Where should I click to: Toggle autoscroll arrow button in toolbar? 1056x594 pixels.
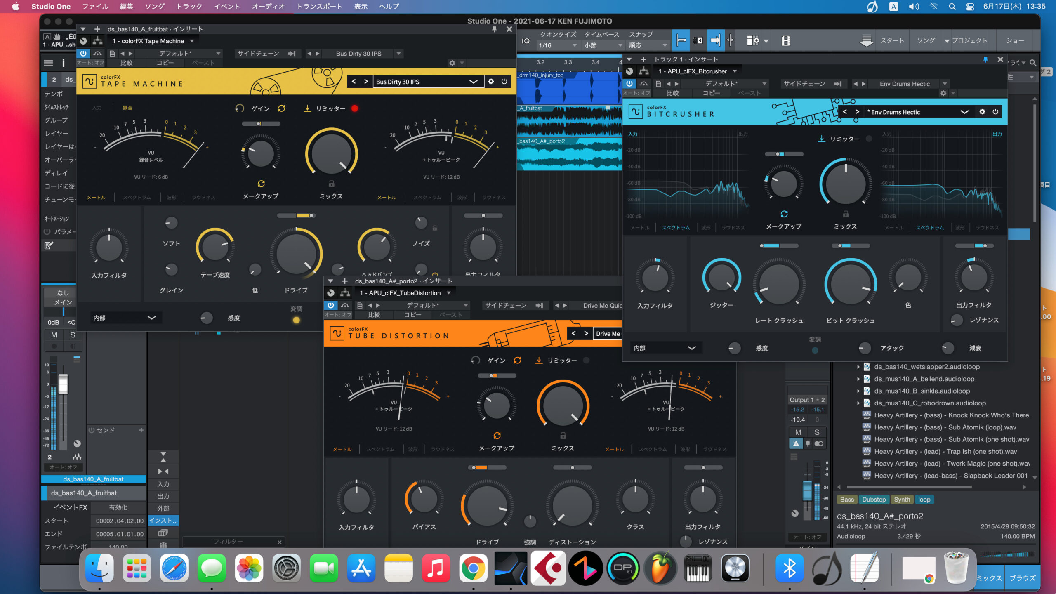pyautogui.click(x=716, y=40)
